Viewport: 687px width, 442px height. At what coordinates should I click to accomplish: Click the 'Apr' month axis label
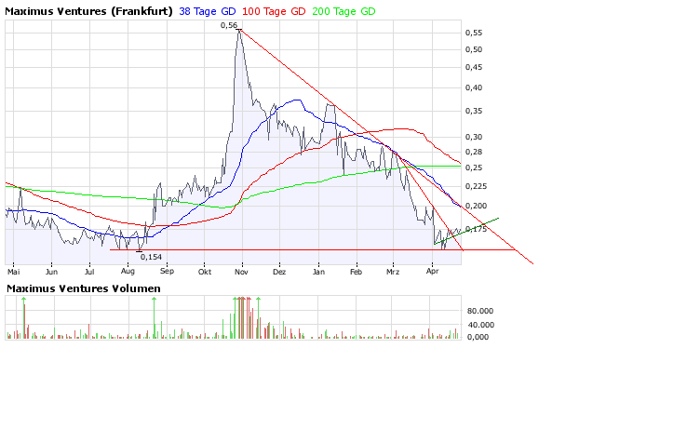[433, 272]
